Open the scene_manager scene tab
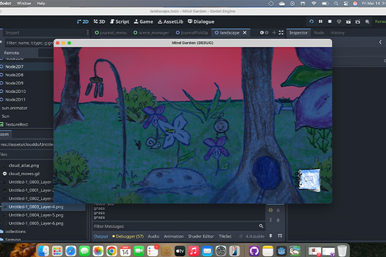This screenshot has height=257, width=386. (151, 33)
